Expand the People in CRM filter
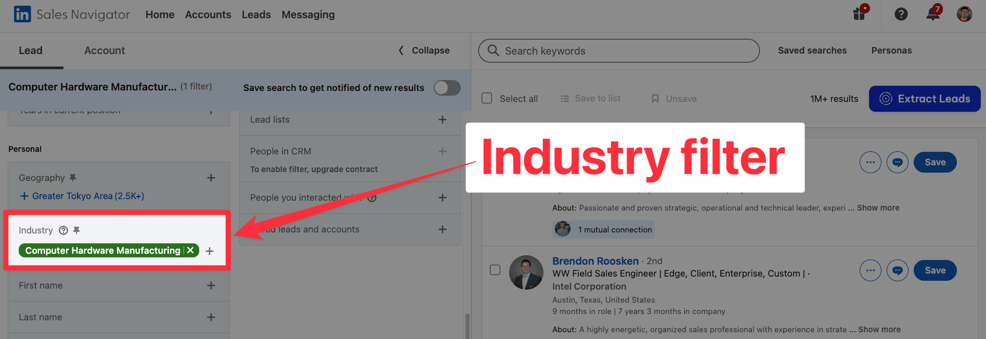Screen dimensions: 986x339 [443, 151]
